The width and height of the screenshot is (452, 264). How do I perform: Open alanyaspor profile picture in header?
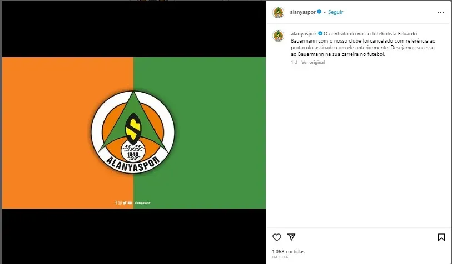coord(278,12)
